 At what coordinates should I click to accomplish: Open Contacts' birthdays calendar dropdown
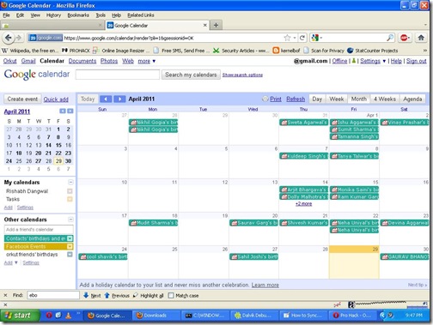coord(70,238)
